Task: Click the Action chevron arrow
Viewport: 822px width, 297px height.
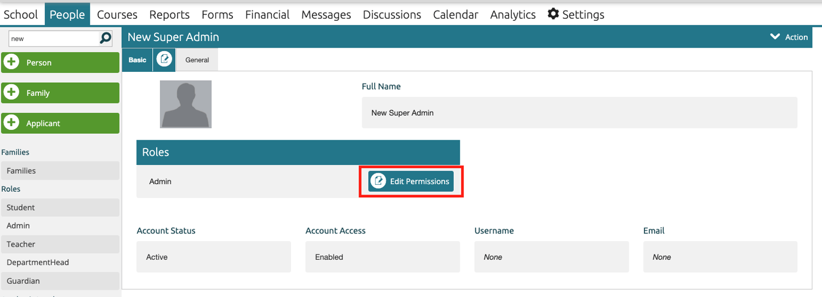Action: 775,37
